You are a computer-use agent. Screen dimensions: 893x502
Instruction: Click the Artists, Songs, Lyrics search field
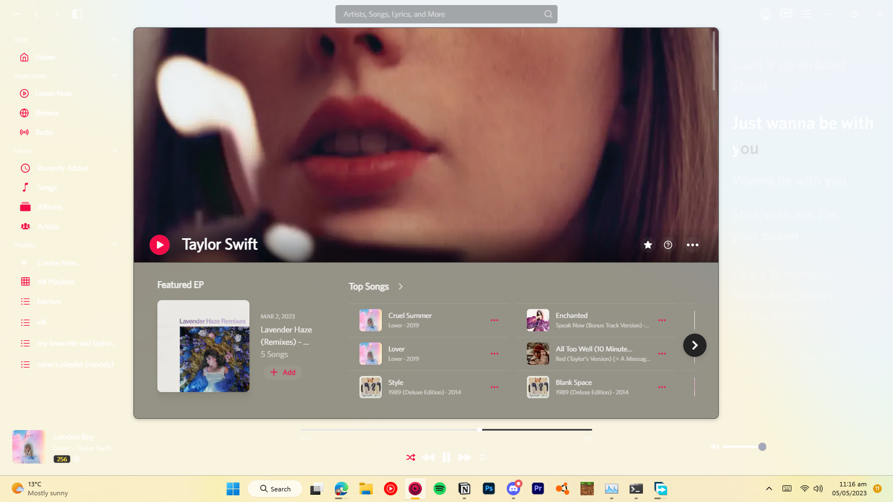[x=446, y=14]
